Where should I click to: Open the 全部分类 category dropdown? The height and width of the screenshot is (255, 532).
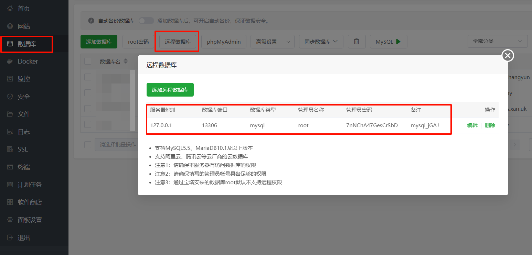[497, 41]
